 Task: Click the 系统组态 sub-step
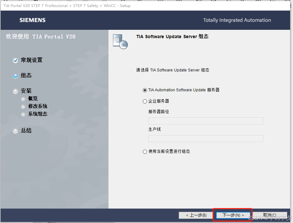coord(38,114)
